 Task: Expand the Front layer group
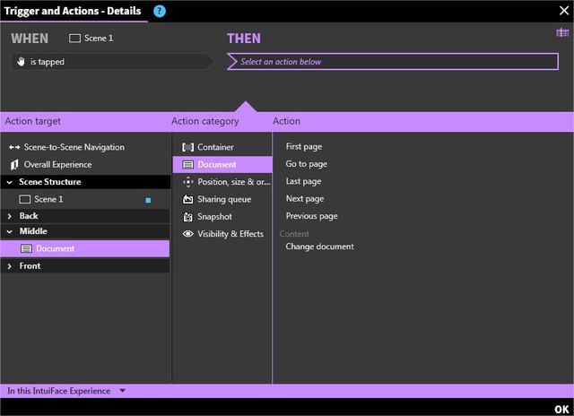pyautogui.click(x=10, y=266)
